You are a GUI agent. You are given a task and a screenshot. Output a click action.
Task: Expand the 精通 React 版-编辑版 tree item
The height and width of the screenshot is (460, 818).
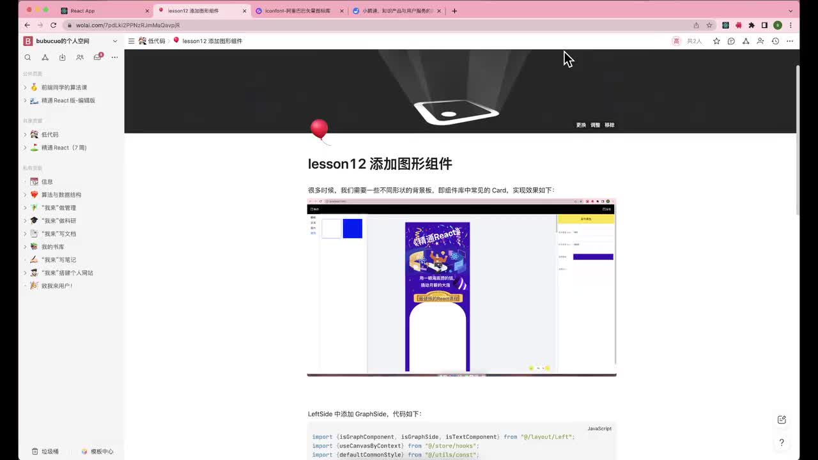click(x=25, y=100)
